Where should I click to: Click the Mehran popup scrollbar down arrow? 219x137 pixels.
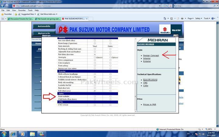(x=135, y=111)
